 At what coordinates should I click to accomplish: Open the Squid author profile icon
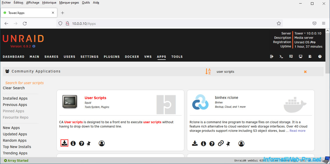pyautogui.click(x=102, y=143)
